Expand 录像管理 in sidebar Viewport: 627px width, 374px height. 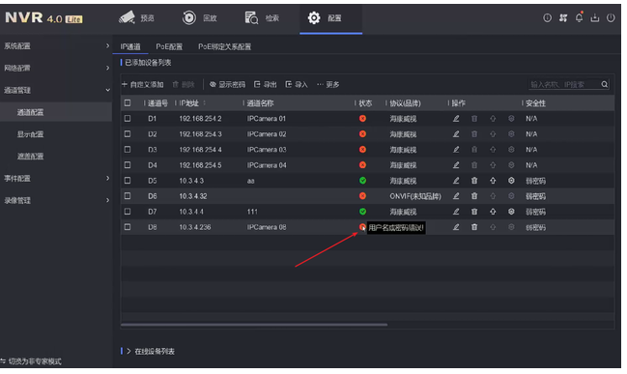coord(56,200)
